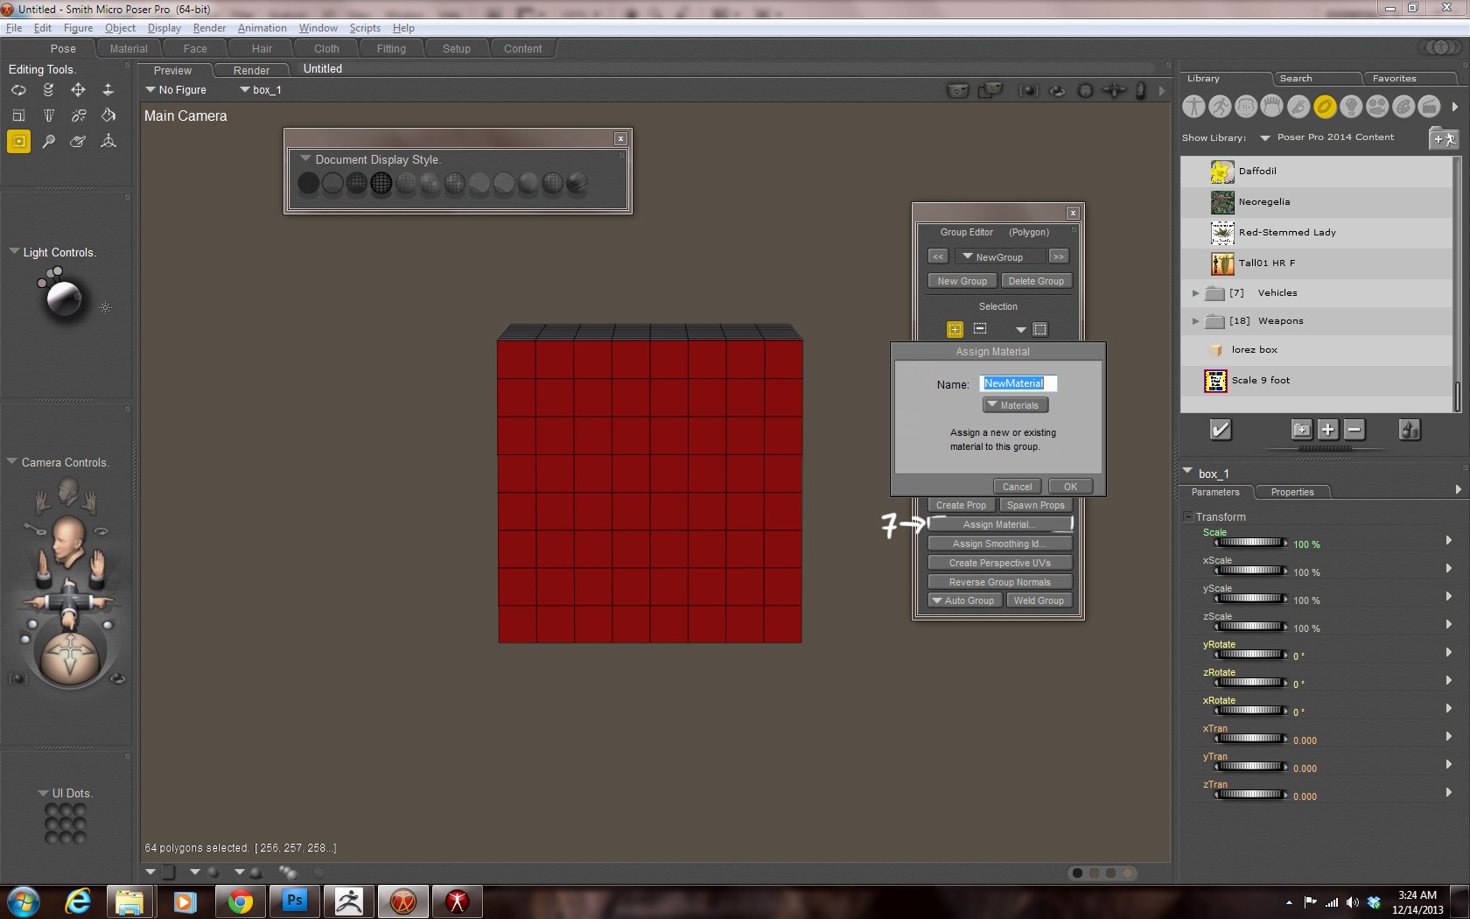Open the Materials dropdown in Assign Material
Viewport: 1470px width, 919px height.
[x=1015, y=405]
